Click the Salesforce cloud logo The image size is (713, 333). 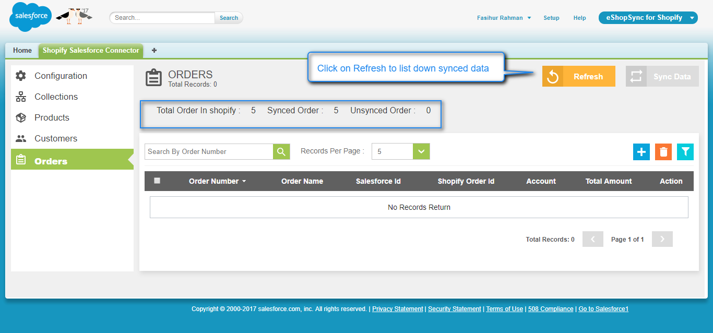(x=31, y=17)
